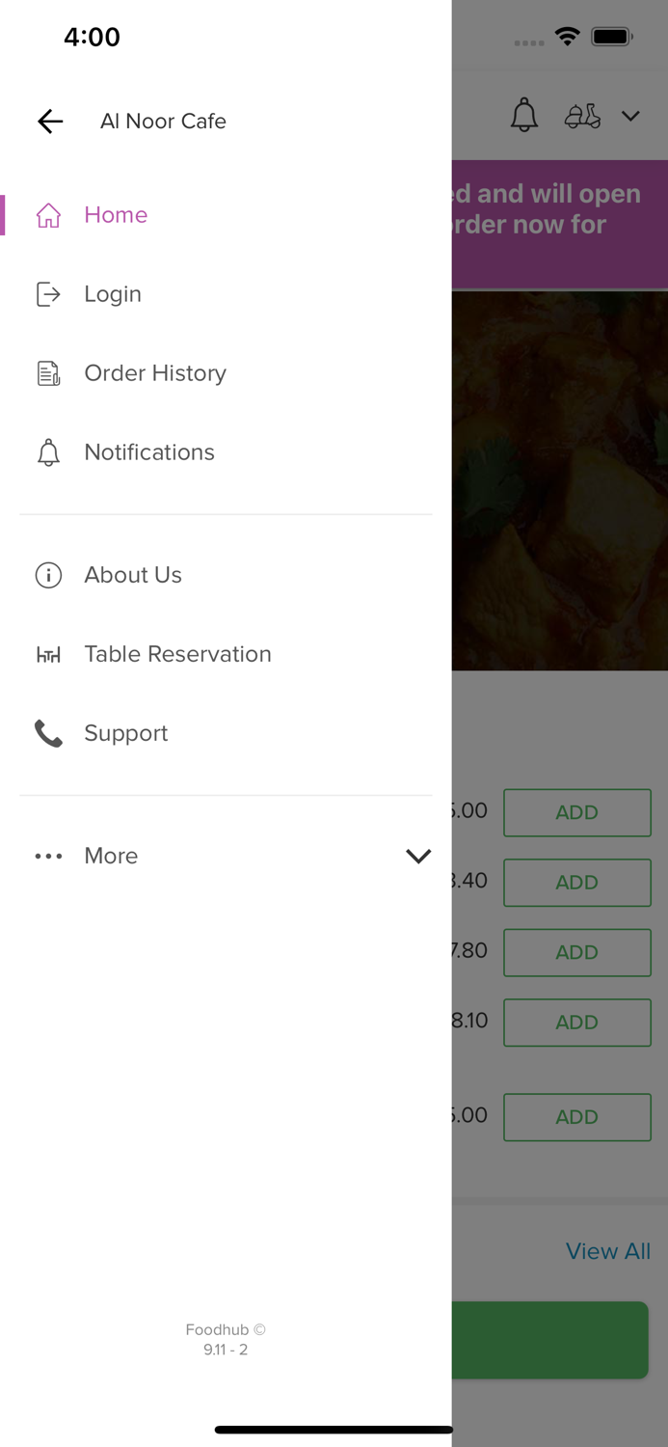Viewport: 668px width, 1447px height.
Task: Tap the dimmed food banner image
Action: coord(559,480)
